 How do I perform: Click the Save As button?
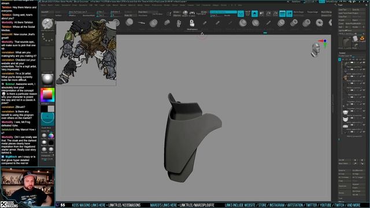(x=358, y=10)
